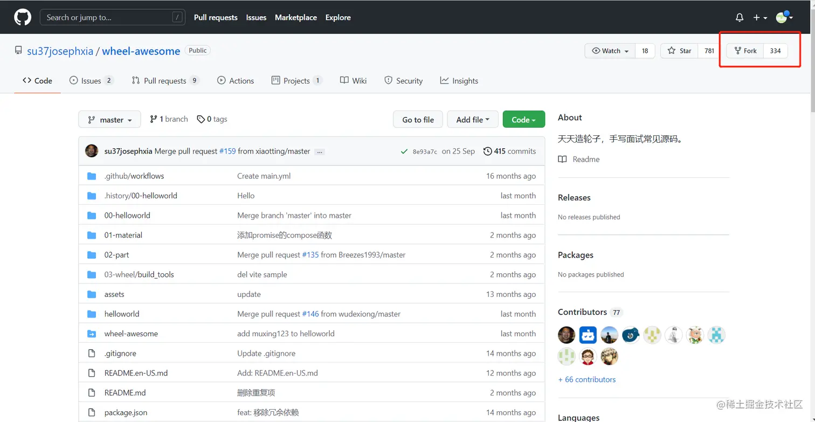Image resolution: width=815 pixels, height=422 pixels.
Task: Open the Wiki tab
Action: tap(354, 81)
